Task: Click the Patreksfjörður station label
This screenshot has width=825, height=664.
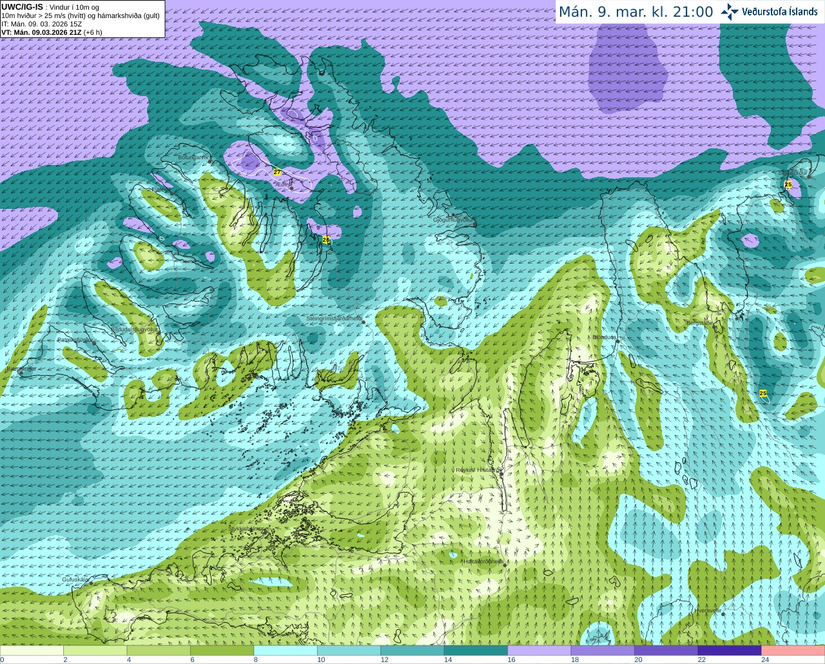Action: 75,339
